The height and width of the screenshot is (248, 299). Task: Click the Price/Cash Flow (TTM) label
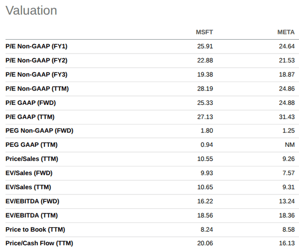39,243
